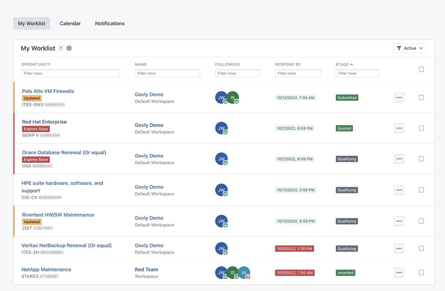Image resolution: width=445 pixels, height=291 pixels.
Task: Open Govly Demo in Palo Alto row
Action: click(x=149, y=94)
